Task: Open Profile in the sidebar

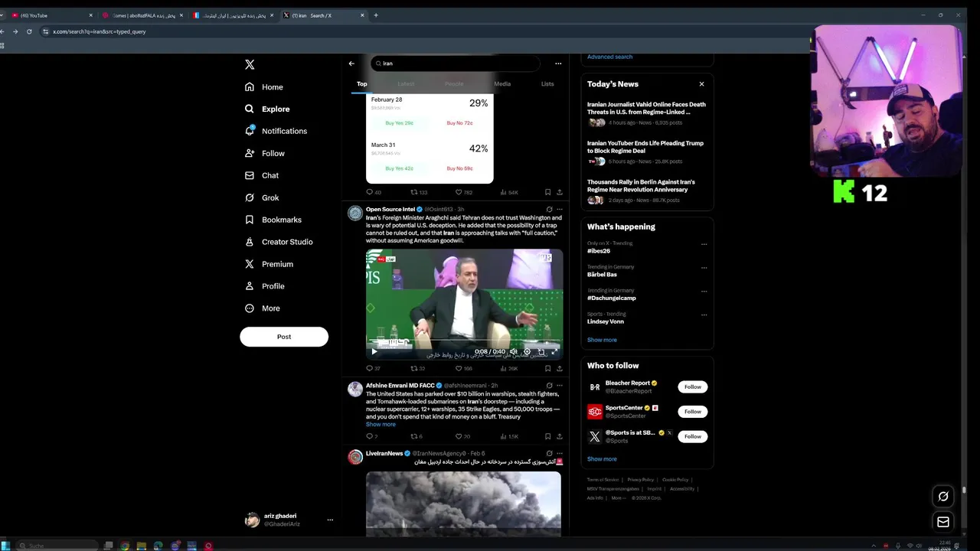Action: point(264,286)
